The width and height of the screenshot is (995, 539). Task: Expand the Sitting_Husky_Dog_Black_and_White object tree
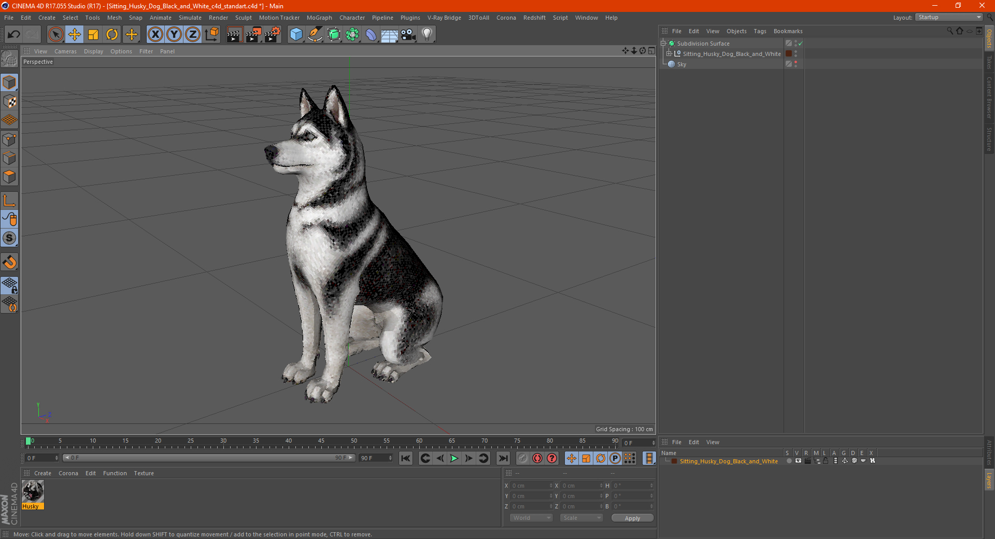pyautogui.click(x=669, y=53)
